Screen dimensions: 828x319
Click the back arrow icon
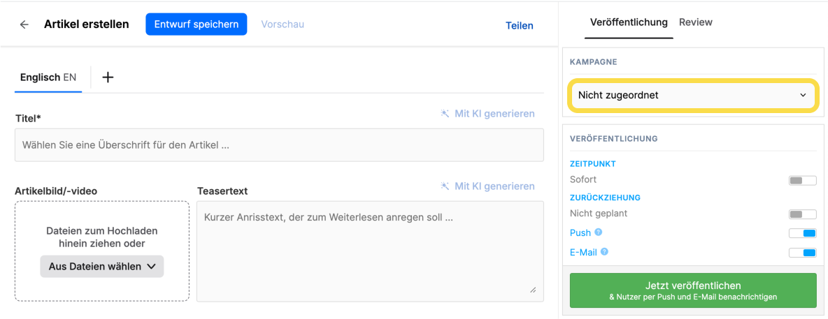tap(24, 25)
